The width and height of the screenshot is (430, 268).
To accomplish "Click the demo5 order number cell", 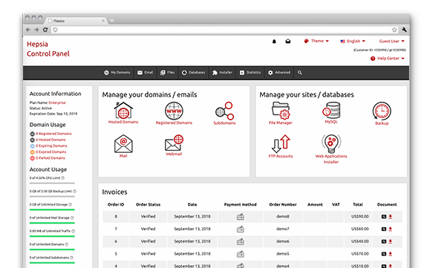I will coord(283,254).
